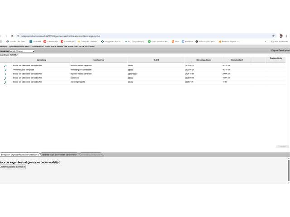Viewport: 290px width, 217px height.
Task: Open the Alle bookmarks folder
Action: click(x=280, y=42)
